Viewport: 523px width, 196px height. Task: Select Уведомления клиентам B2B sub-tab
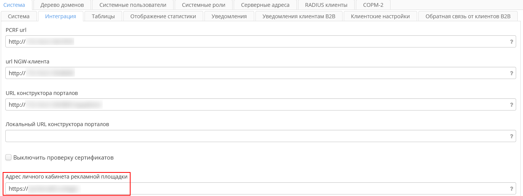[x=299, y=16]
